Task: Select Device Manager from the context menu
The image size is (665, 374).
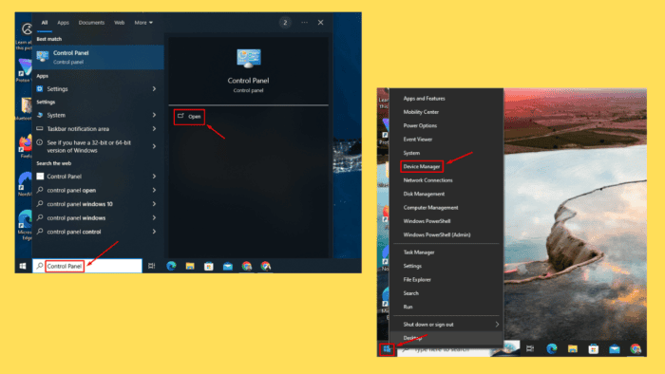Action: (422, 166)
